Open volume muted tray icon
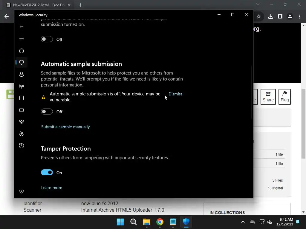The image size is (306, 229). point(270,222)
